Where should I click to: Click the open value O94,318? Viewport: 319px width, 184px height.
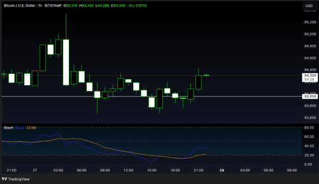pyautogui.click(x=70, y=6)
